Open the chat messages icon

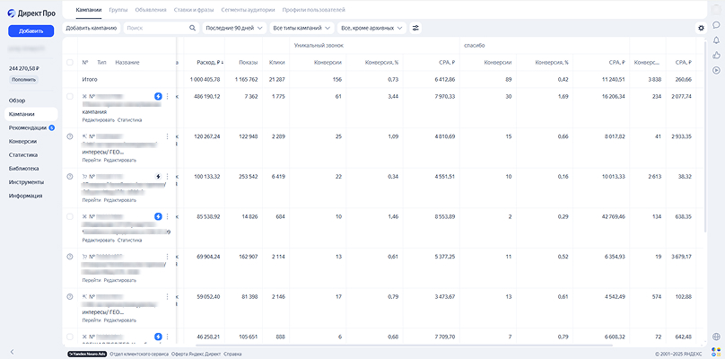pyautogui.click(x=716, y=25)
